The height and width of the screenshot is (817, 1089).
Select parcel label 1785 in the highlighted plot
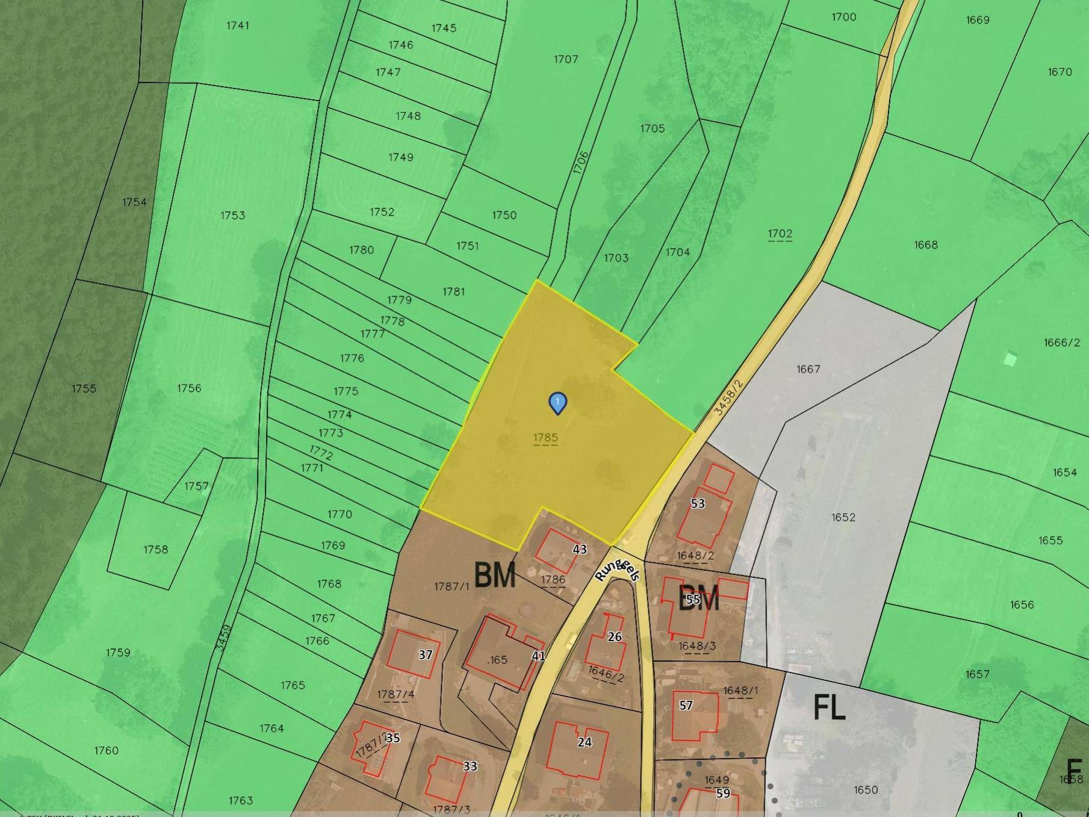(545, 438)
